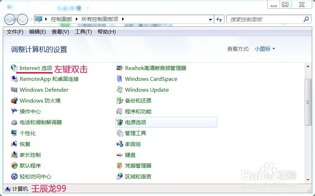315x196 pixels.
Task: Click the 控制面板 breadcrumb
Action: (61, 19)
